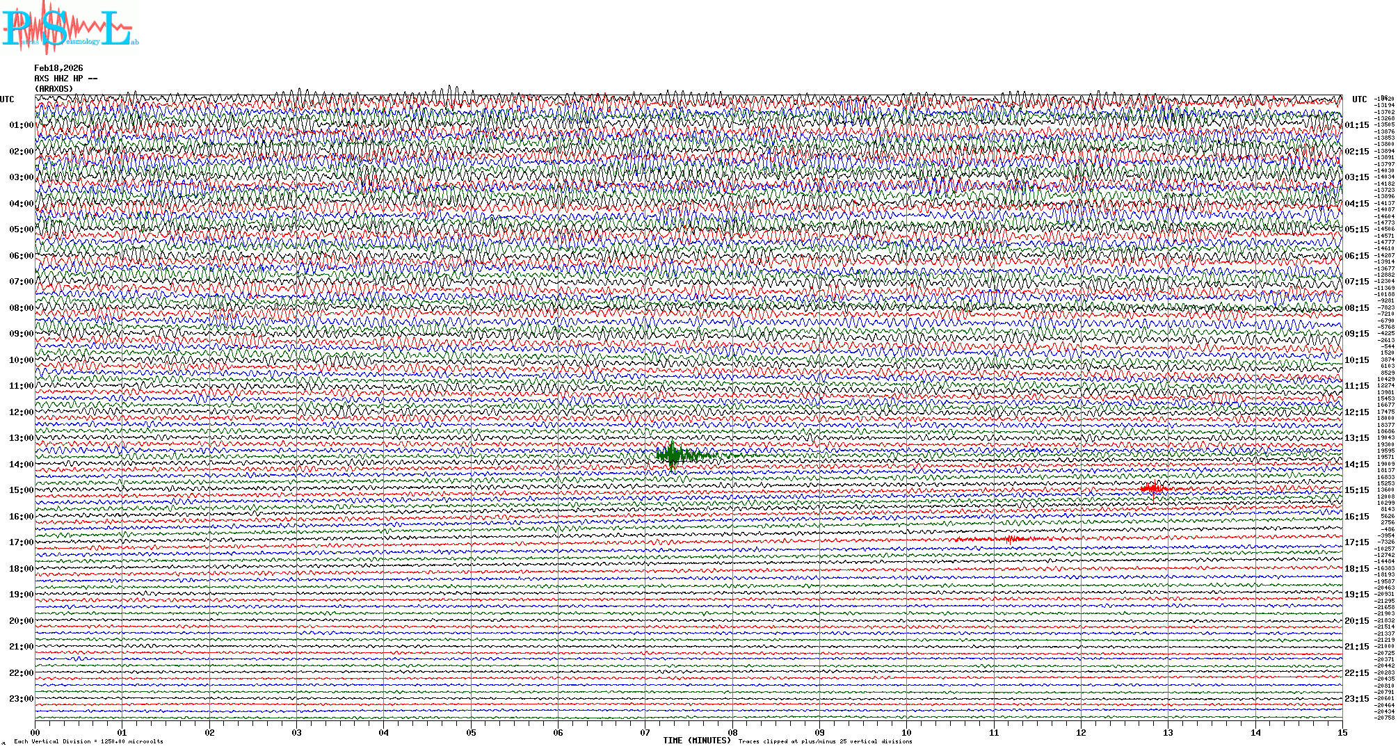Image resolution: width=1398 pixels, height=751 pixels.
Task: Click the PSL Seismology Lab logo
Action: coord(70,28)
